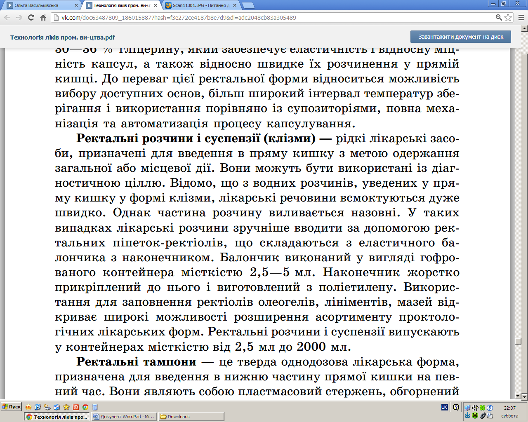
Task: Click the word 'піпеток-ректіолів' in the document
Action: tap(170, 242)
